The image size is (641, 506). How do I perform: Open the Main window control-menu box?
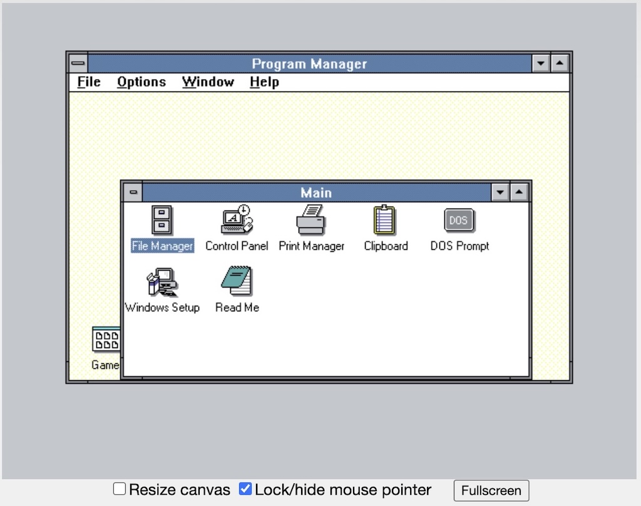(133, 192)
